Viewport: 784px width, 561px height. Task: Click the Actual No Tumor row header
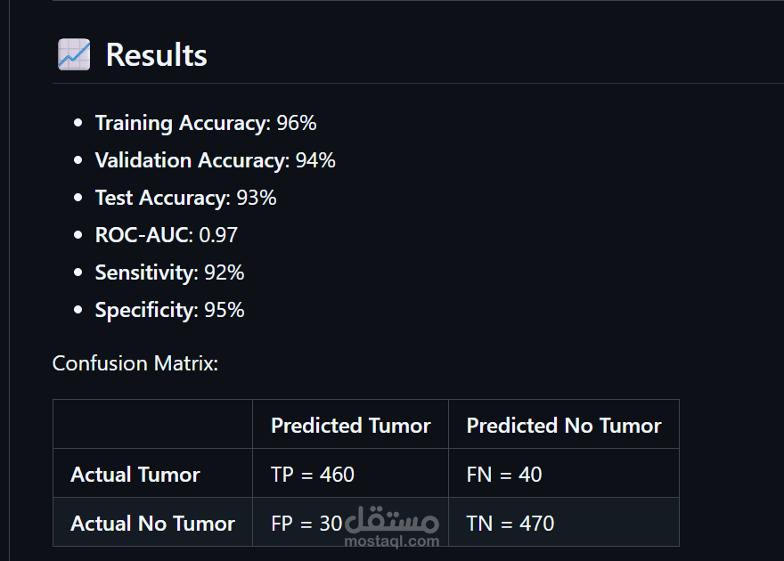pos(152,524)
